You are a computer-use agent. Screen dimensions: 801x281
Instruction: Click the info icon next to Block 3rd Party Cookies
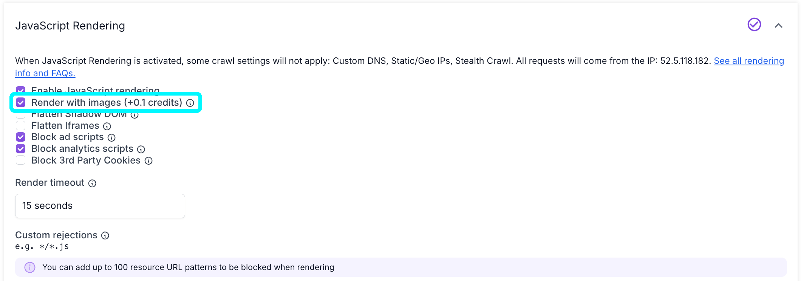[148, 161]
